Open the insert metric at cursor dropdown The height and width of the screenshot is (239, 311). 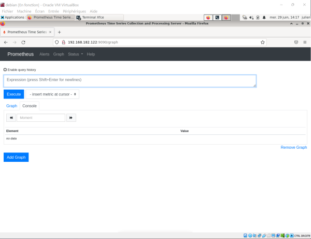[x=52, y=94]
